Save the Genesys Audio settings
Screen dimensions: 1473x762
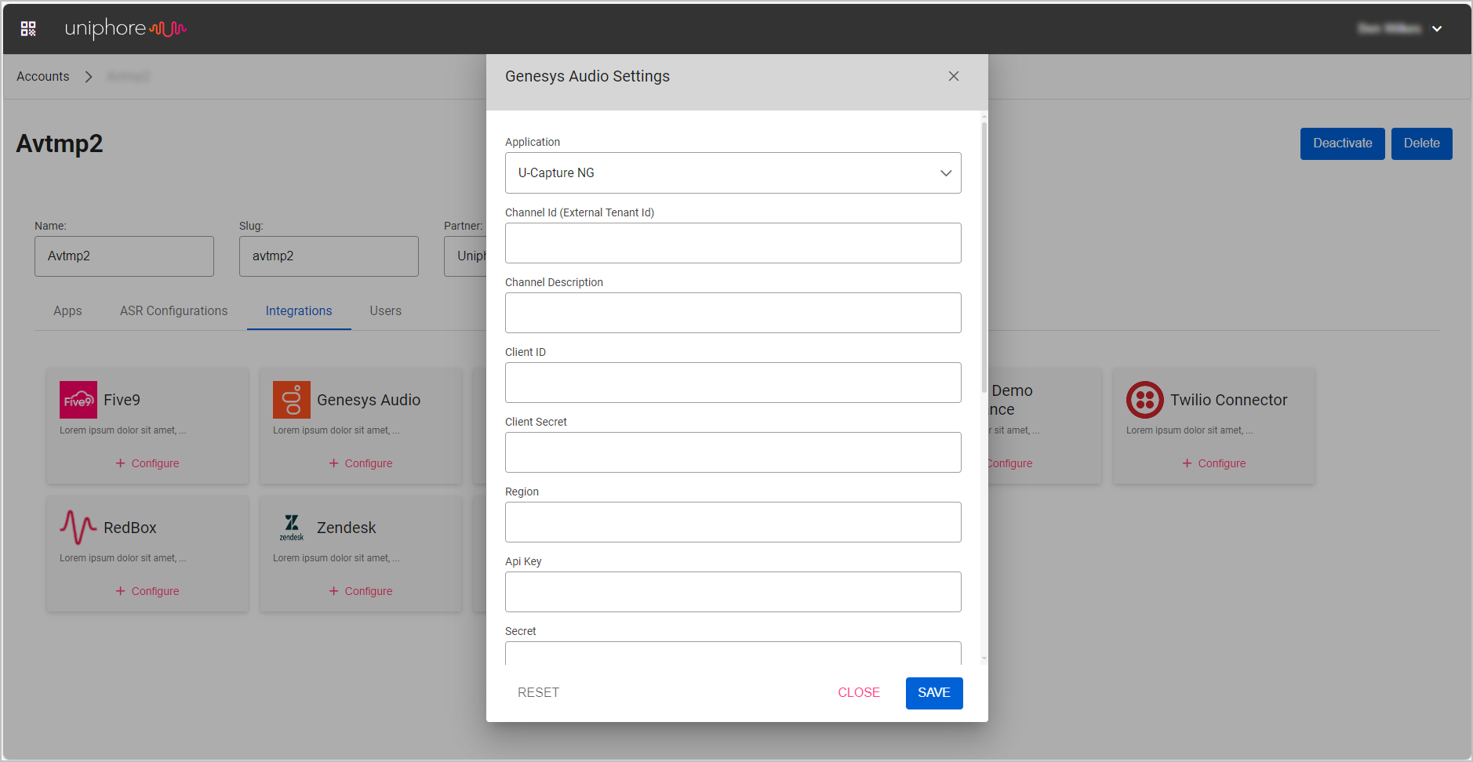click(934, 693)
